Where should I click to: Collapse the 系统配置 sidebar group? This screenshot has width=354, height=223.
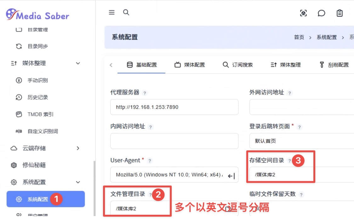click(x=78, y=182)
